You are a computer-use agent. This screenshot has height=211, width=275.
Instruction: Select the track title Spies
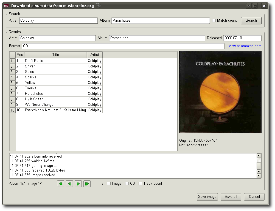click(x=55, y=72)
